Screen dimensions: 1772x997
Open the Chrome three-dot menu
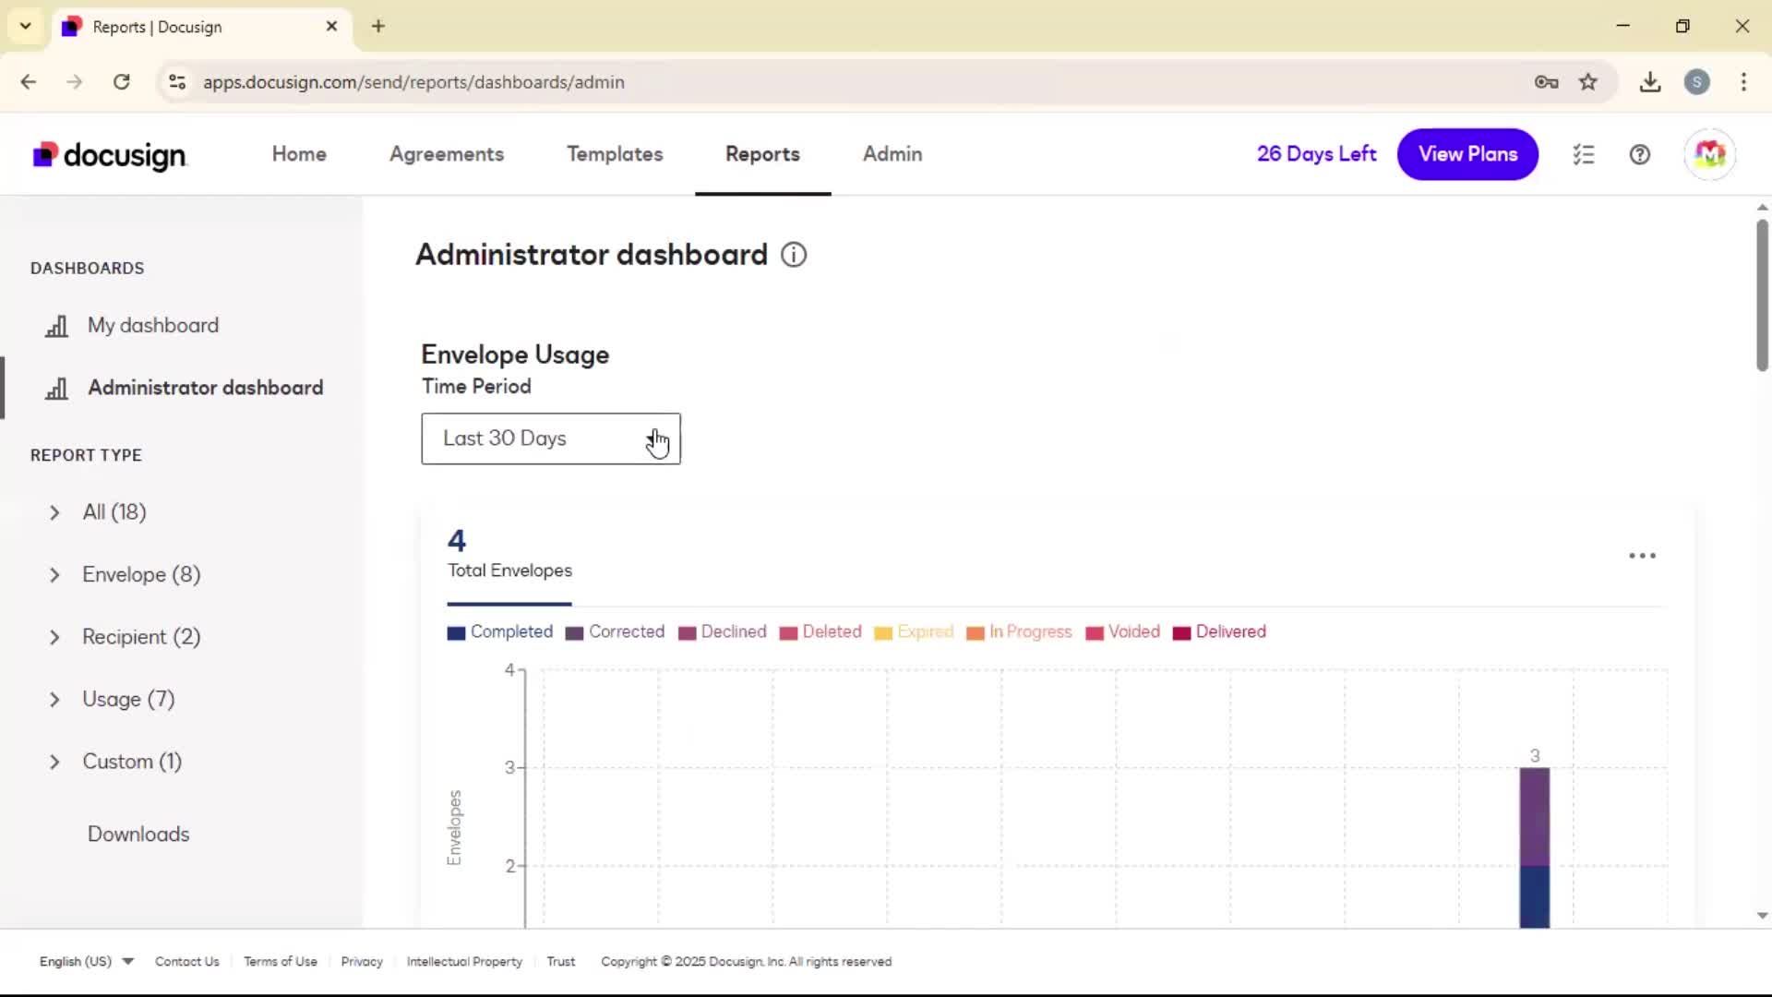click(x=1743, y=82)
